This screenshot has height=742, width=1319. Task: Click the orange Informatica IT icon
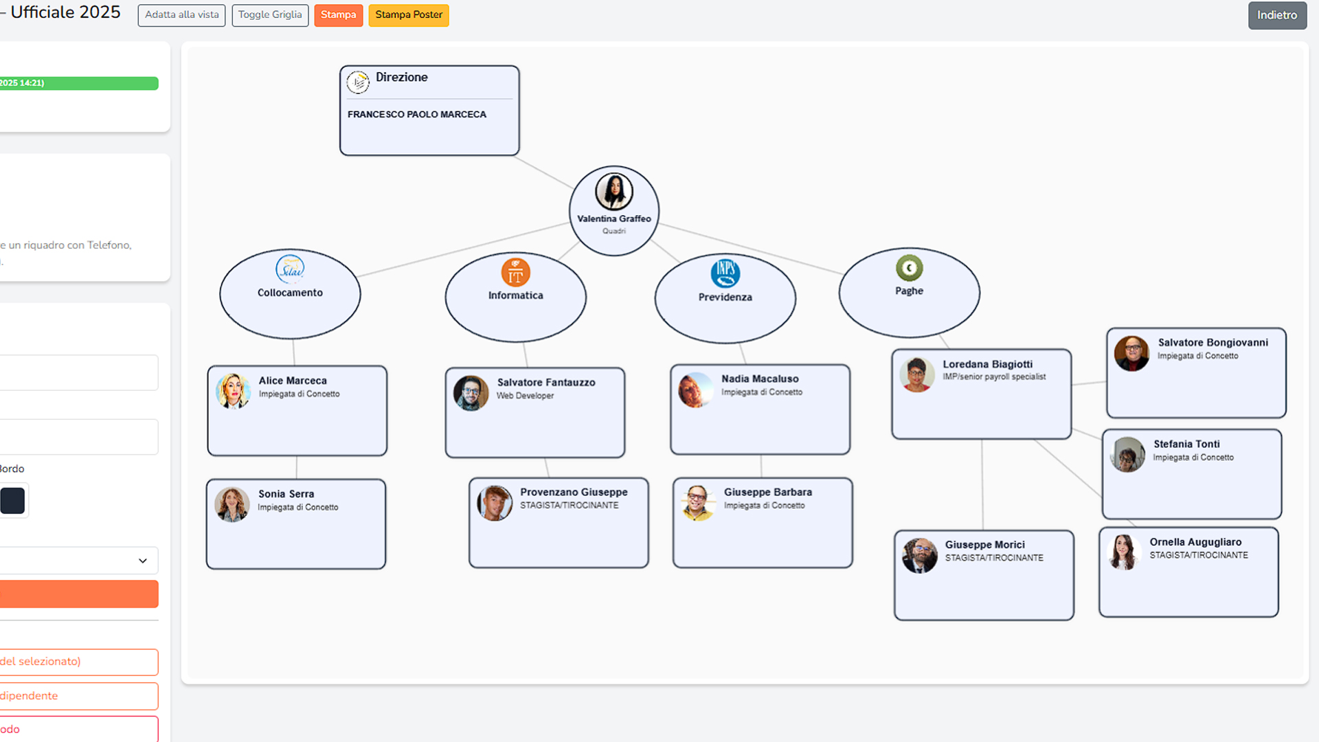515,273
